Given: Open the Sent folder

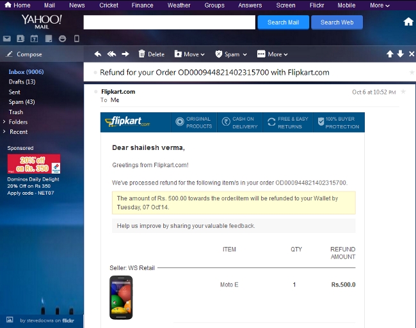Looking at the screenshot, I should tap(14, 92).
